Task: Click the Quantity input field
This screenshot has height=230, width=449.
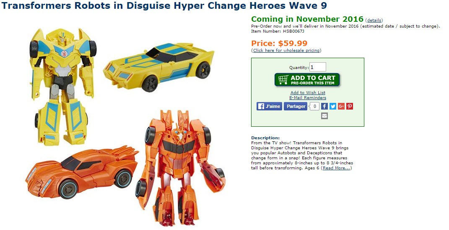Action: pos(317,67)
